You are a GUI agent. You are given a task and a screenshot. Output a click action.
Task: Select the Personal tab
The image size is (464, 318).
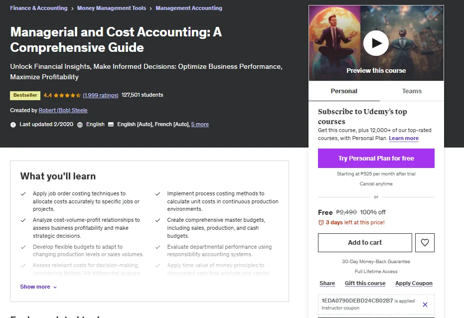[x=344, y=91]
